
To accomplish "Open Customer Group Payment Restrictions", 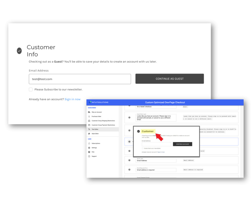I will click(x=89, y=125).
